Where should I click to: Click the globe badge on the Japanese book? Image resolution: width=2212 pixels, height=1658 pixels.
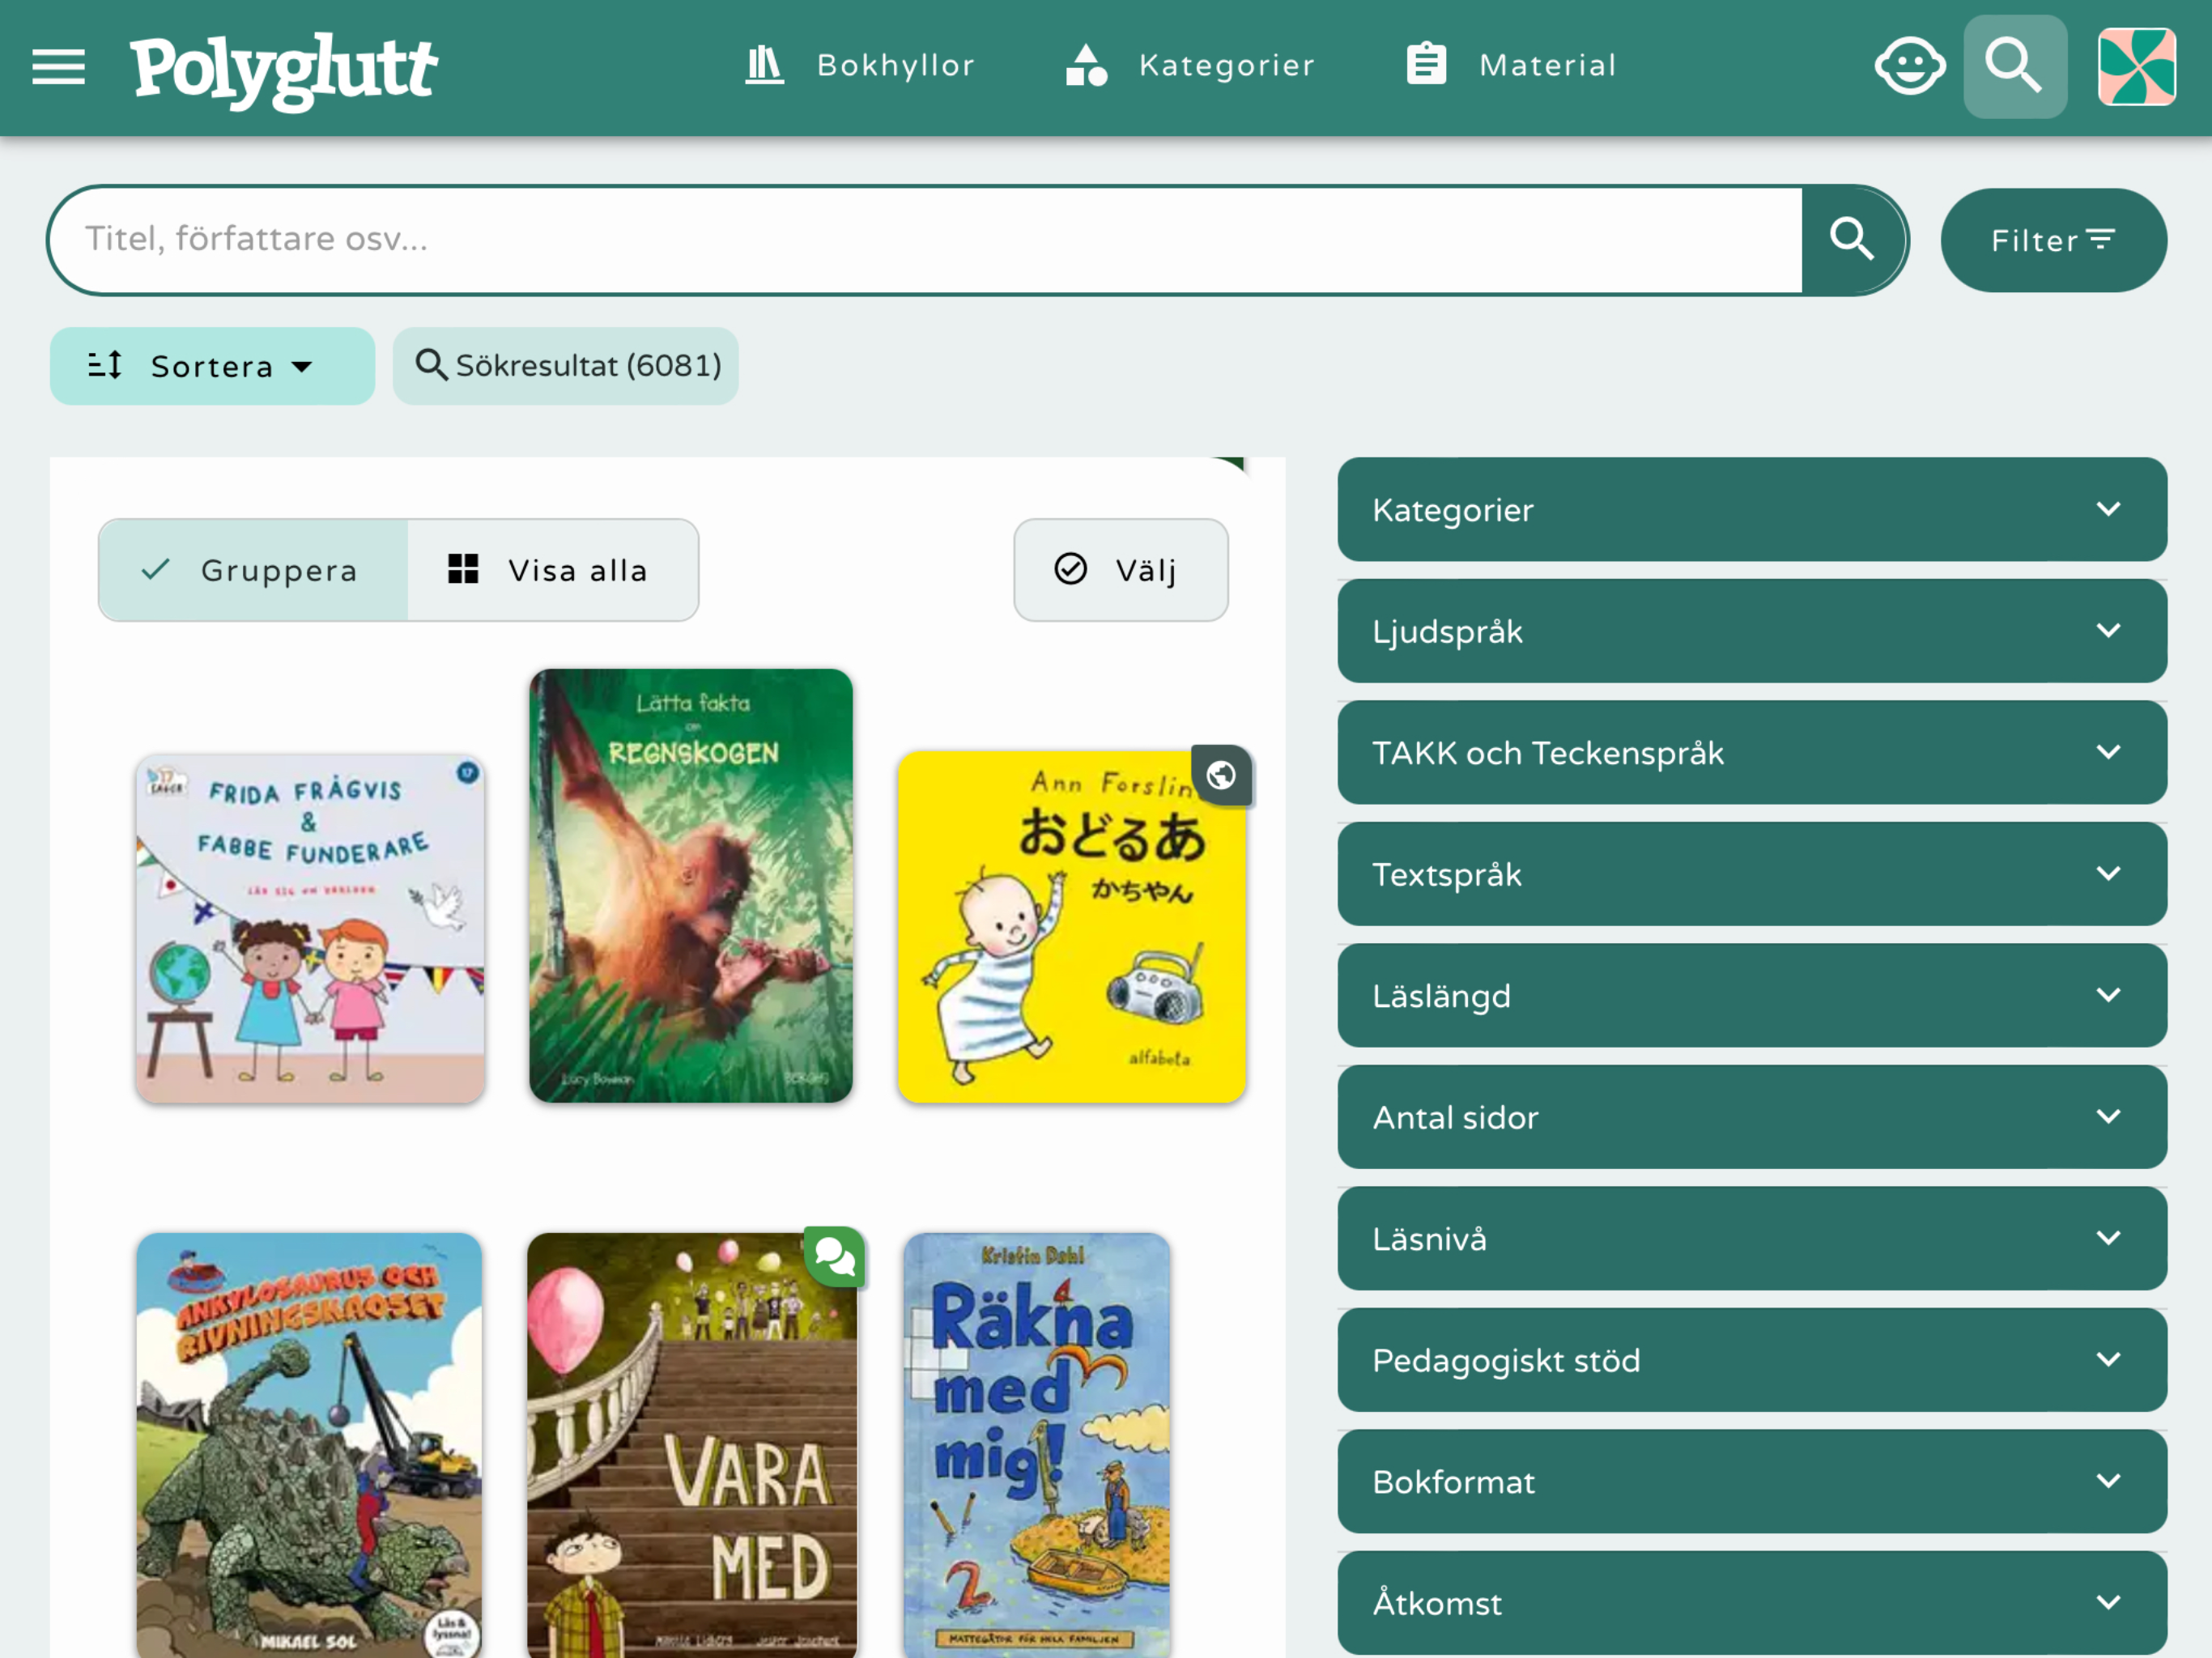point(1221,775)
